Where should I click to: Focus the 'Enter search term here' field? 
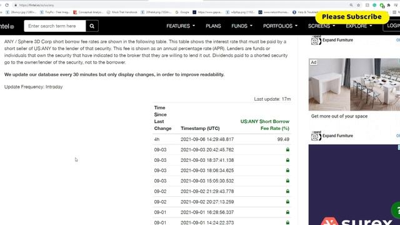click(55, 26)
